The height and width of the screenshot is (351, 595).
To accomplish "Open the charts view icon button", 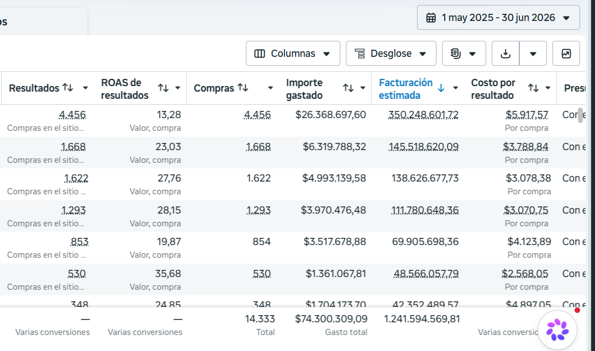I will point(566,54).
